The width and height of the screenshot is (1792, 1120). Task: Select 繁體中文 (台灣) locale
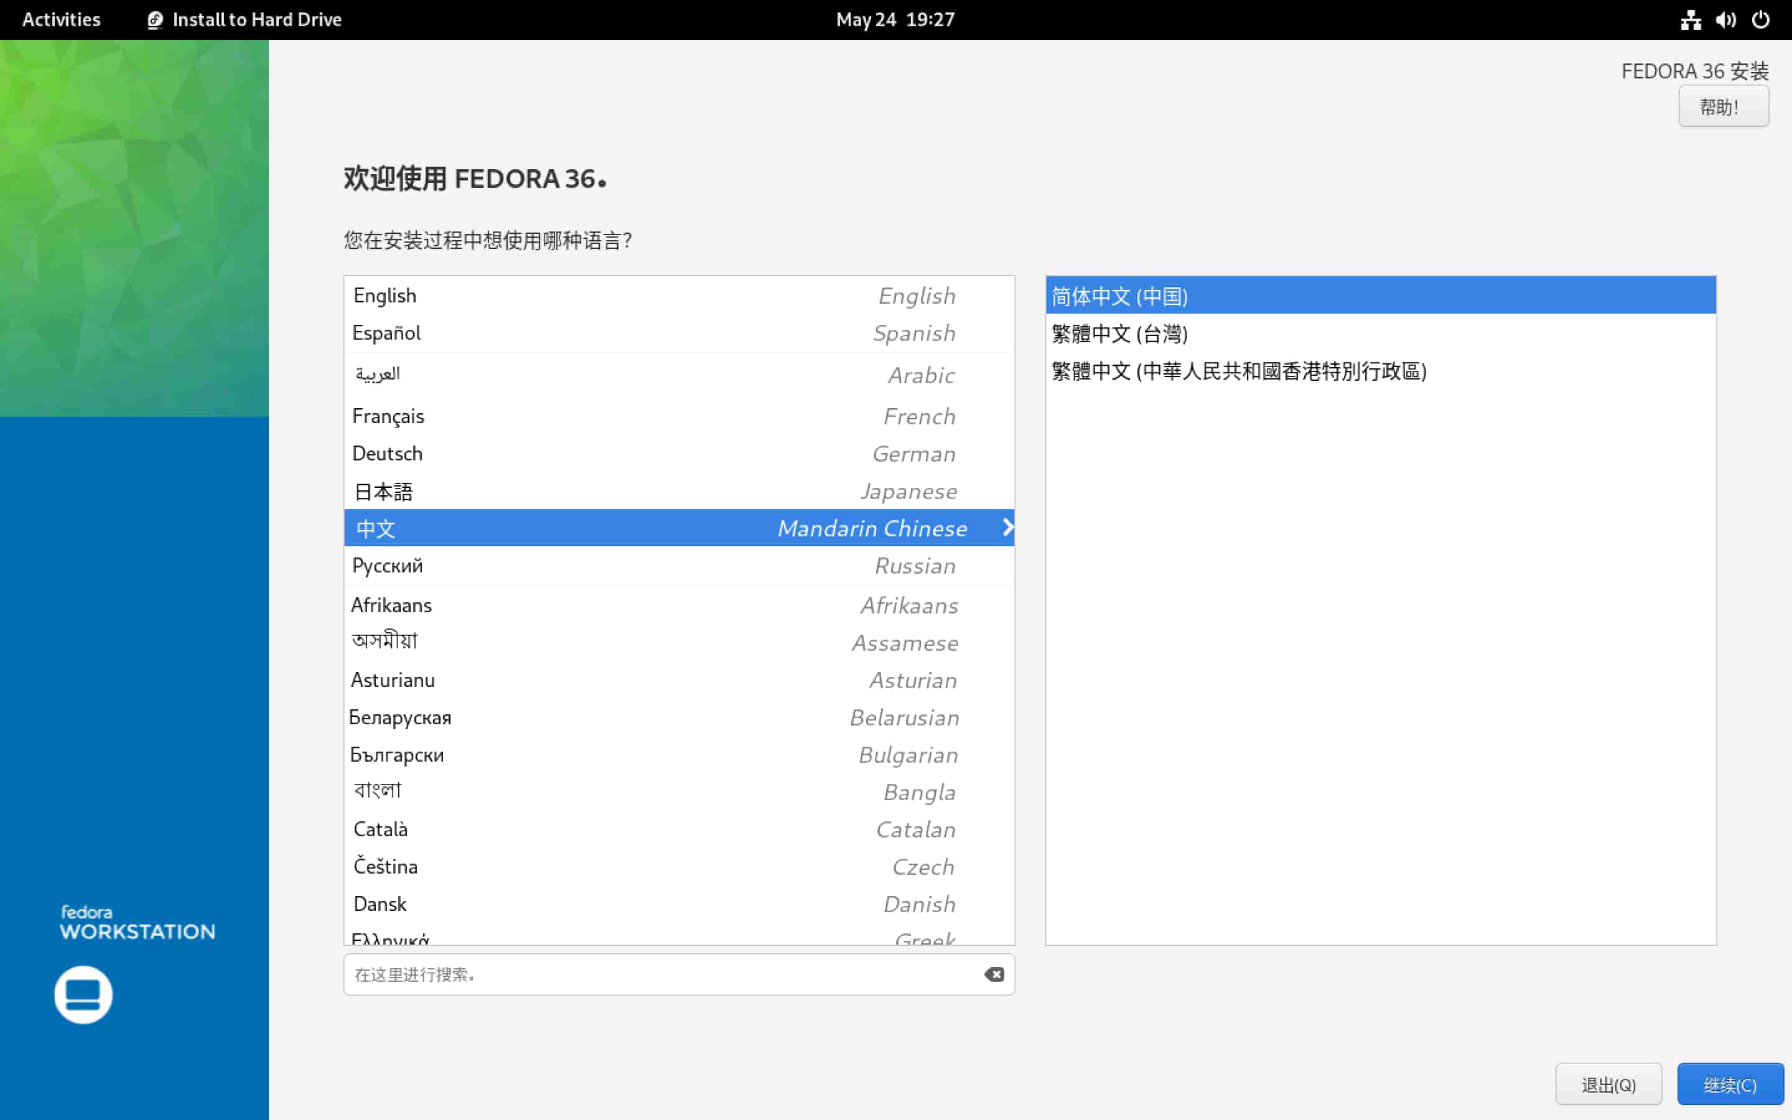[x=1380, y=334]
